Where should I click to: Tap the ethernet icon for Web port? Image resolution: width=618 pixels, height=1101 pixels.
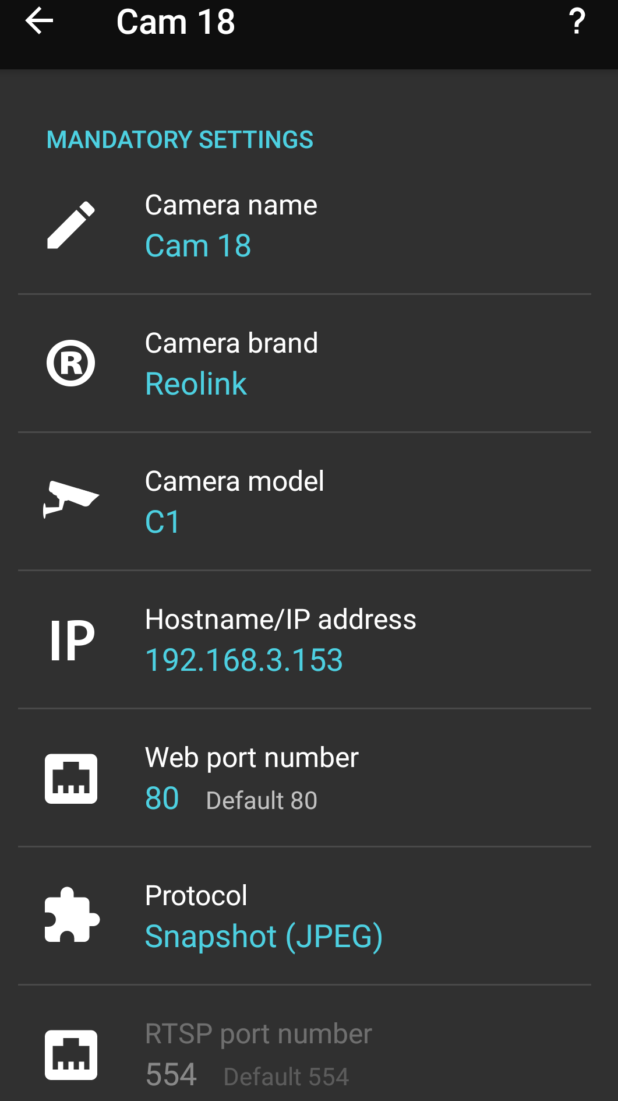71,779
